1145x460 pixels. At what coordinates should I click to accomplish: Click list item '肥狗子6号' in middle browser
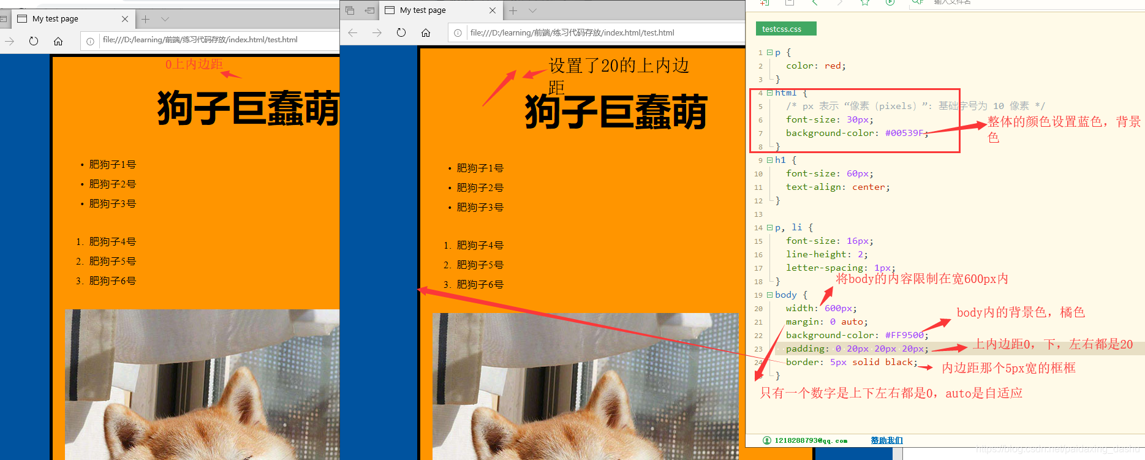(480, 285)
